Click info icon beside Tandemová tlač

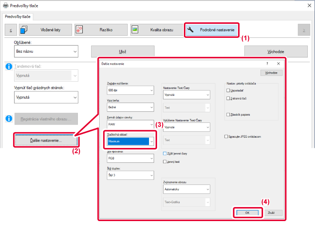point(7,67)
